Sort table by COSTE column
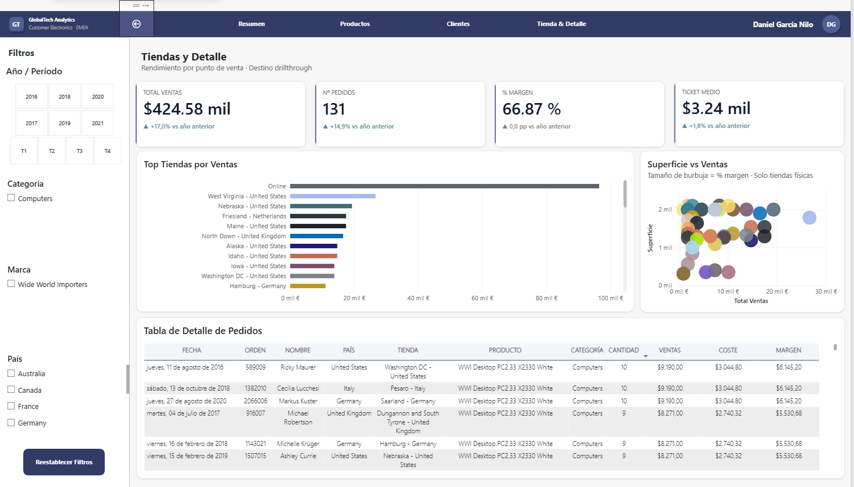 pyautogui.click(x=728, y=350)
